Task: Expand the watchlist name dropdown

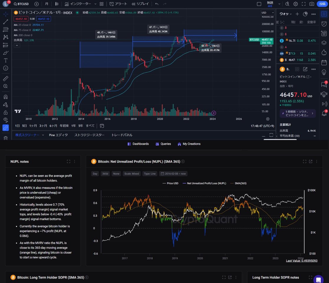Action: point(286,14)
